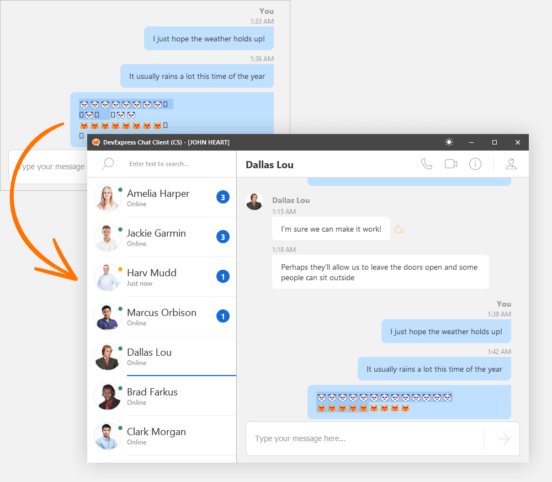Viewport: 552px width, 482px height.
Task: Start a voice call with Dallas Lou
Action: pyautogui.click(x=427, y=164)
